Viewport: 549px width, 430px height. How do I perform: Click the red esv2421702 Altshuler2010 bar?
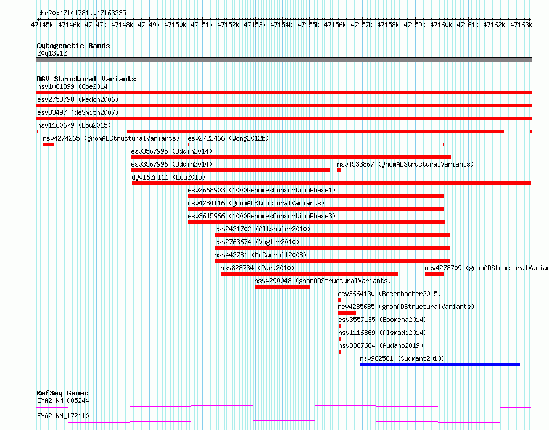[332, 235]
